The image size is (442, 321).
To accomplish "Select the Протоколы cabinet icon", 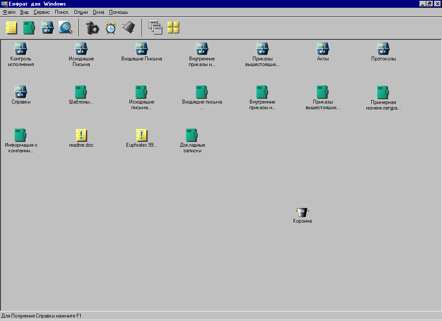I will pyautogui.click(x=383, y=48).
